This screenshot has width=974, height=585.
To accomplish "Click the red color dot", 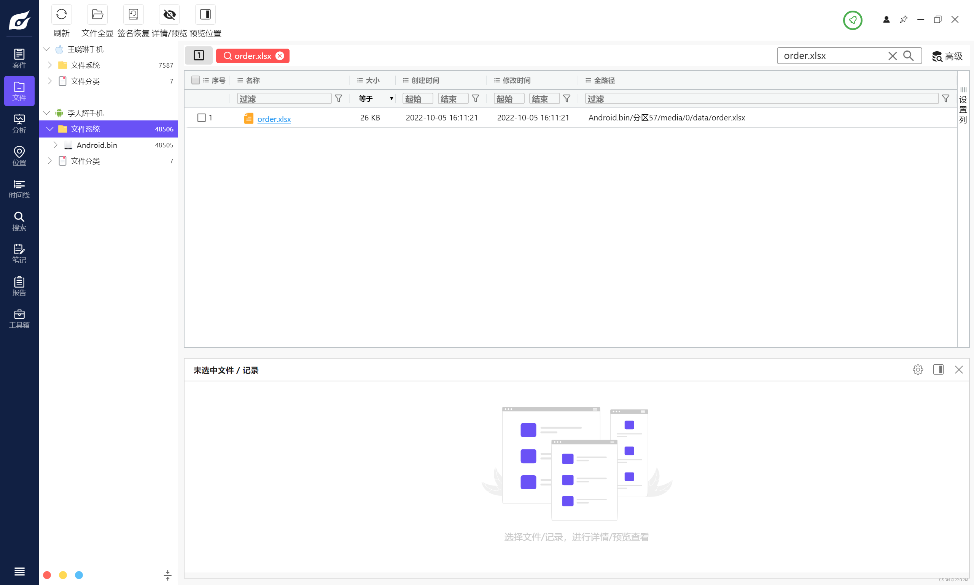I will click(x=47, y=575).
